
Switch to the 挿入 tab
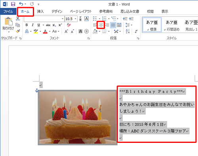(40, 12)
